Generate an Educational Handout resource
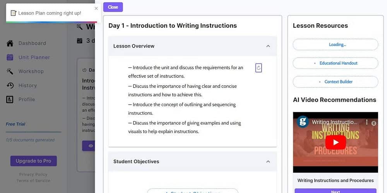 (336, 63)
